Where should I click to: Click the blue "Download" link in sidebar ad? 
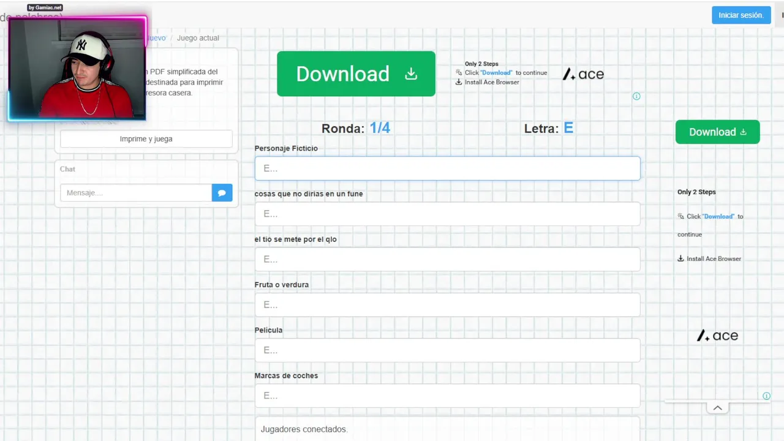(718, 216)
